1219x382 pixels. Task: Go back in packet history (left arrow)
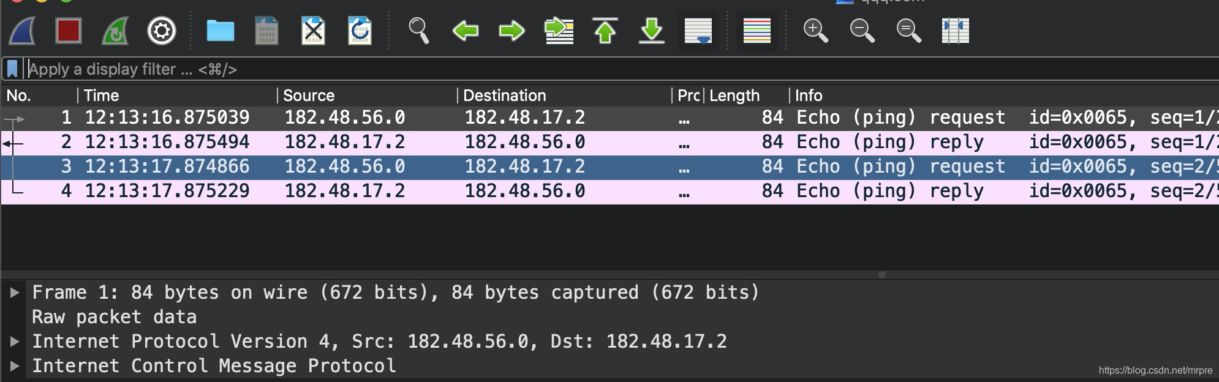tap(466, 30)
